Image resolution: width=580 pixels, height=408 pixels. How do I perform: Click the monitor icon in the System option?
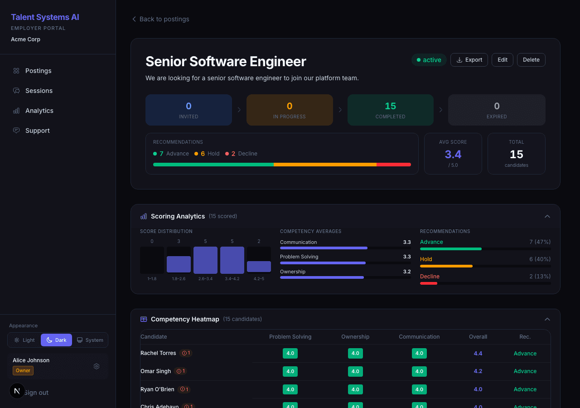(x=80, y=340)
